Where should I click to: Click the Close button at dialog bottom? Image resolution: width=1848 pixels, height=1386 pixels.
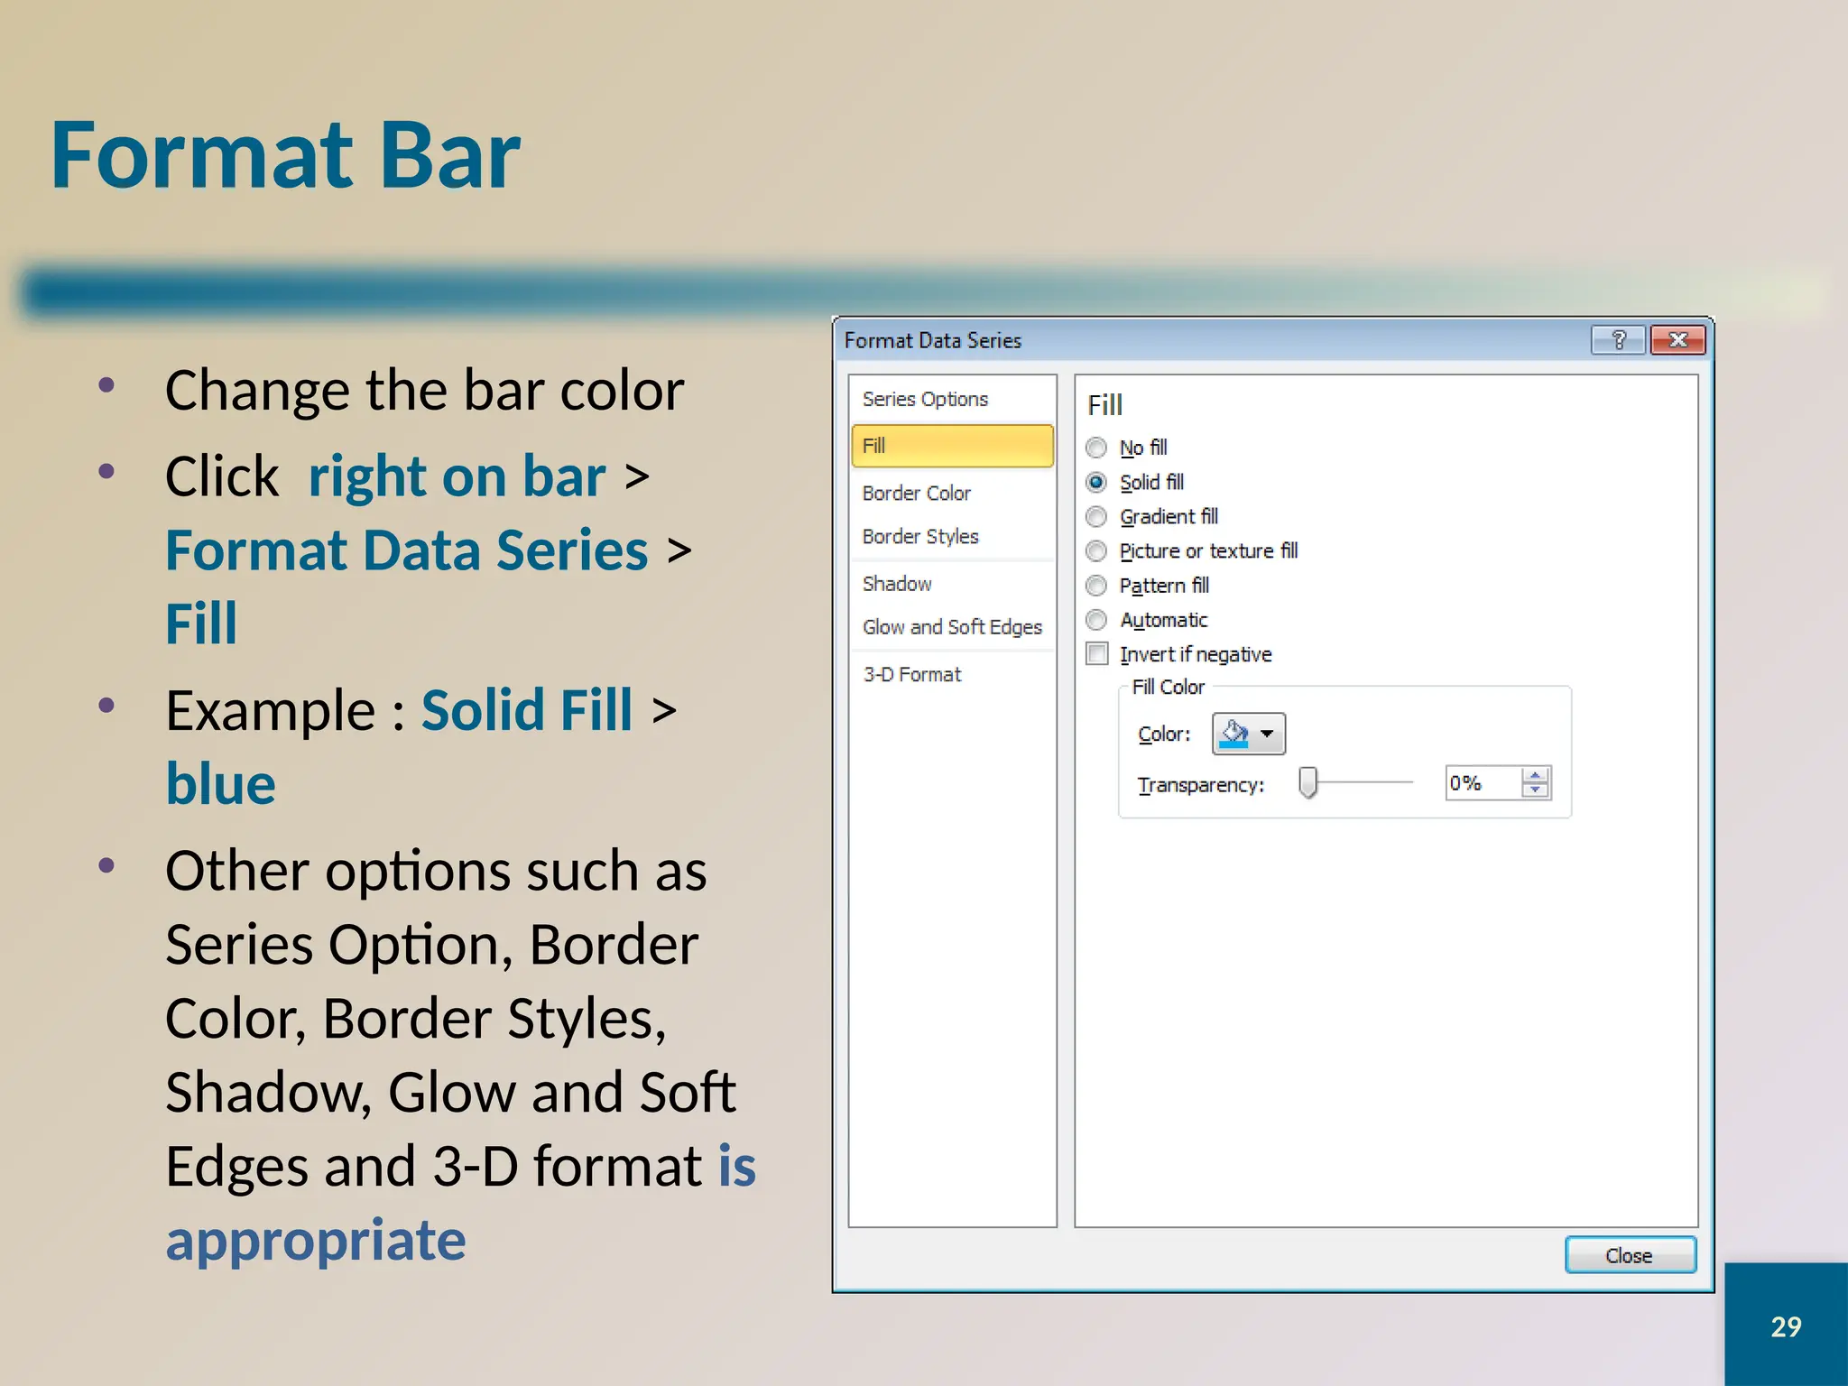pyautogui.click(x=1630, y=1255)
